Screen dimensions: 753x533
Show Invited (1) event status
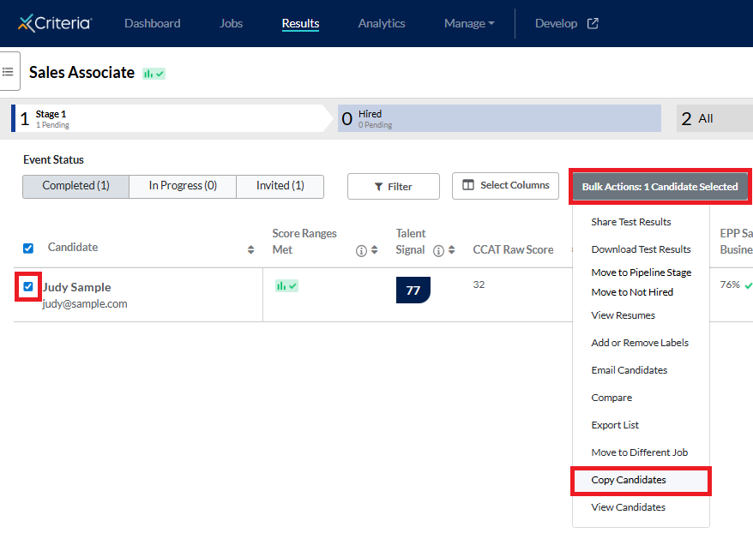[x=280, y=186]
